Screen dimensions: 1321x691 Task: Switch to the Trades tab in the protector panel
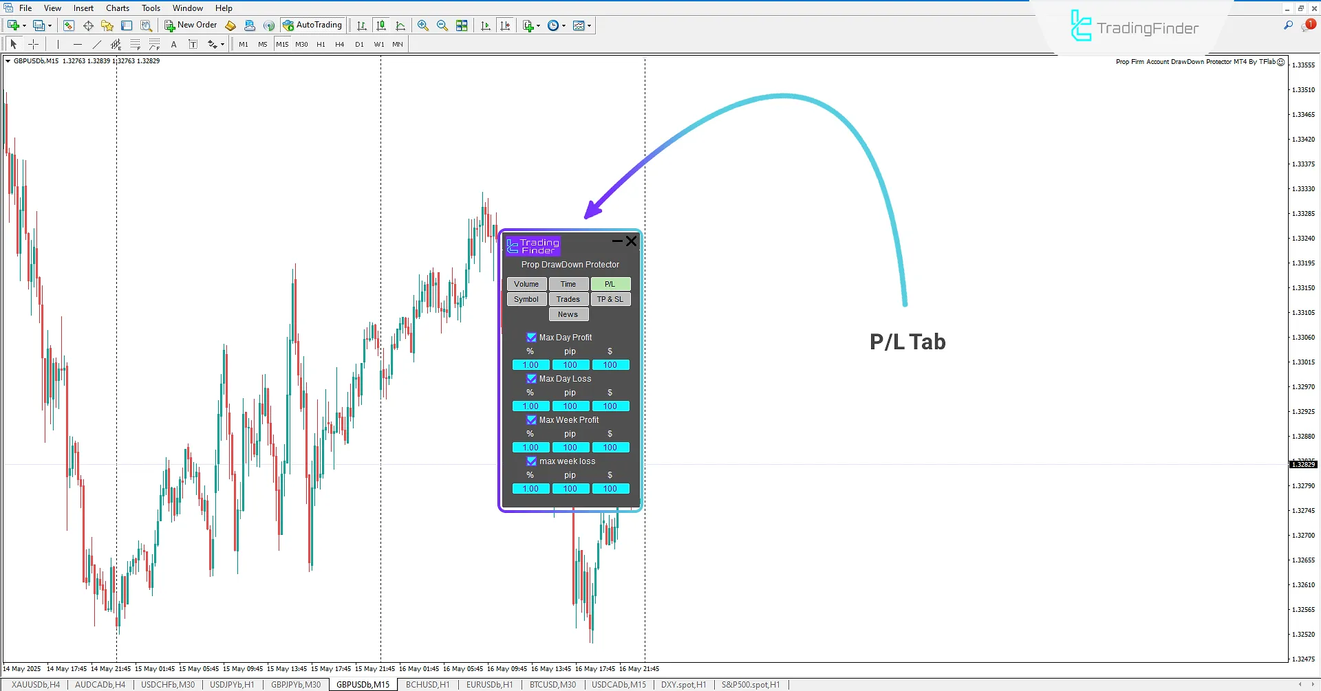click(x=568, y=298)
